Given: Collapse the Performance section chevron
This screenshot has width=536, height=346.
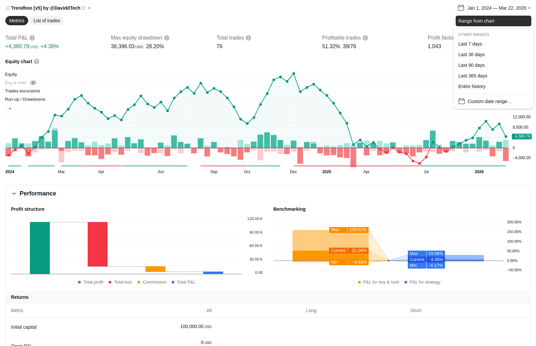Looking at the screenshot, I should (14, 193).
